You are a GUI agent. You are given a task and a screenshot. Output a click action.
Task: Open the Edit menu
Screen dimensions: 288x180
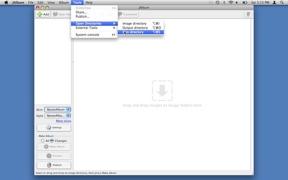[x=40, y=2]
